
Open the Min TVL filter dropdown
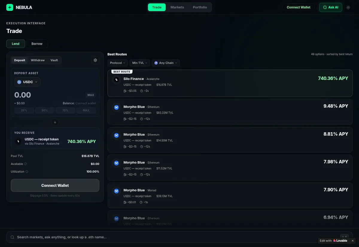click(x=140, y=63)
